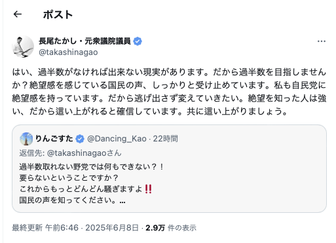Screen dimensions: 336x243
Task: Open the quoted post starting 過半数取れない野党
Action: coord(169,169)
